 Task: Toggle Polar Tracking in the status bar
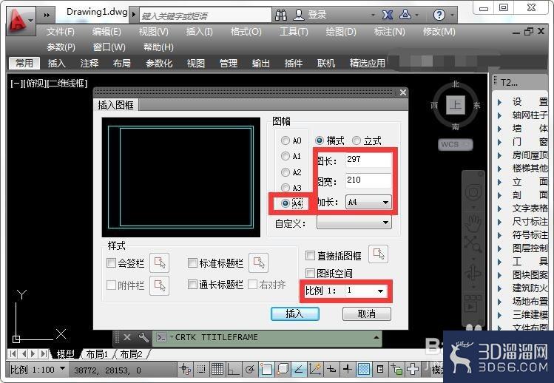[x=250, y=370]
